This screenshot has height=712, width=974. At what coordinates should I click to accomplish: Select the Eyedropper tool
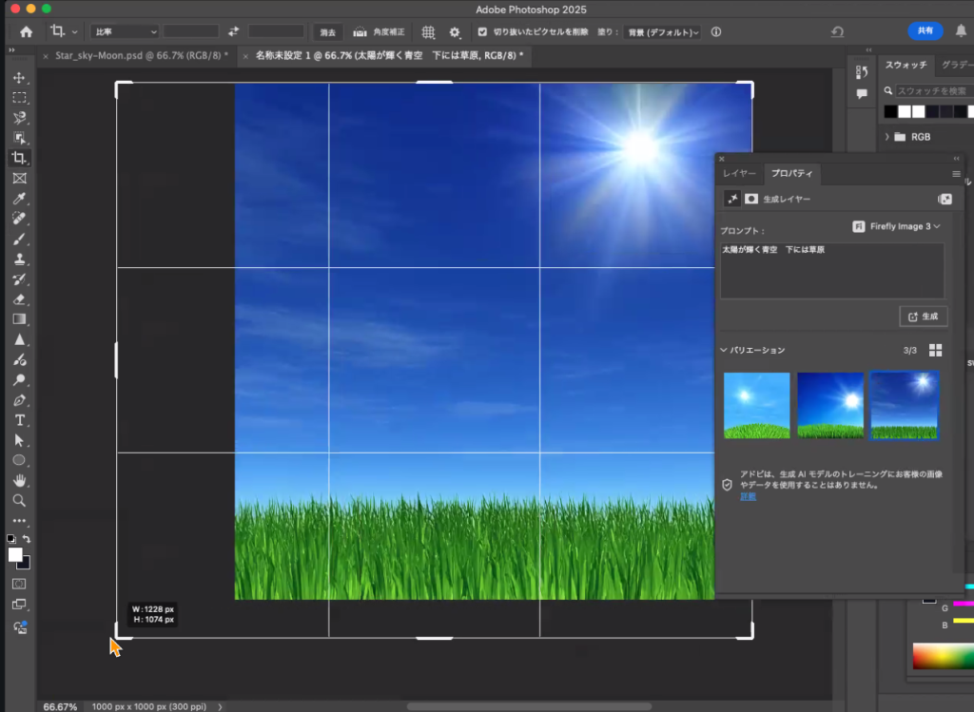coord(19,199)
